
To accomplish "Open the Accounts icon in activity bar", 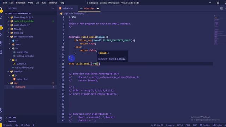I will (1, 110).
